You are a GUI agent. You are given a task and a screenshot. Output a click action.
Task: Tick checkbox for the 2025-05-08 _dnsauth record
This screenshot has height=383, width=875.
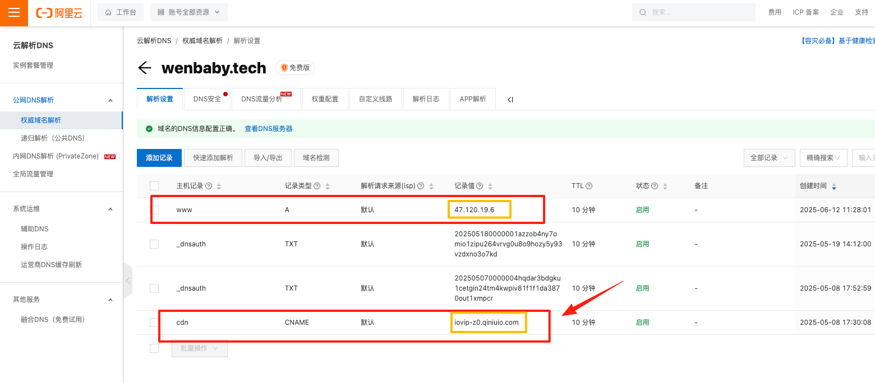click(154, 288)
